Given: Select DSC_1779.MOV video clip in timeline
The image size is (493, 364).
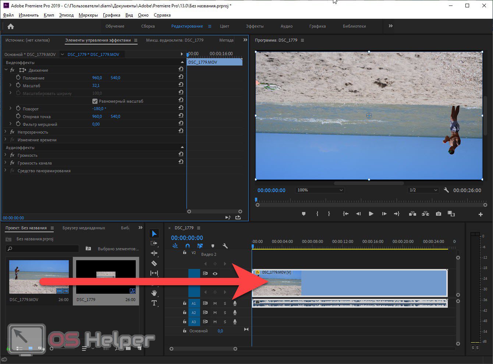Looking at the screenshot, I should click(x=350, y=283).
